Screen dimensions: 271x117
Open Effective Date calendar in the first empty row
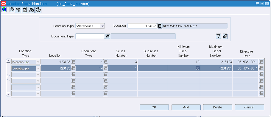[x=261, y=75]
